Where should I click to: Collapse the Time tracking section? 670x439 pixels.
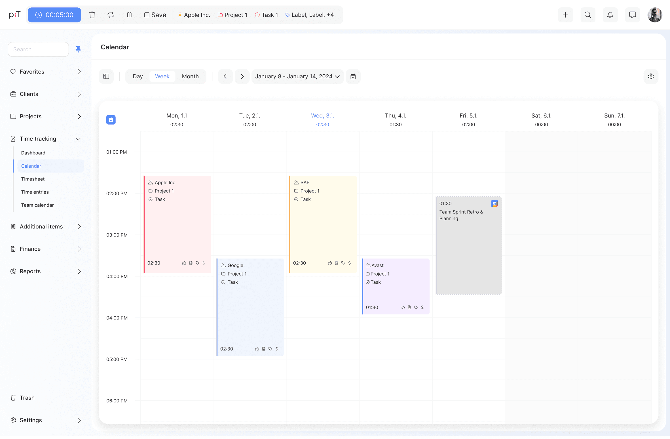[x=78, y=139]
